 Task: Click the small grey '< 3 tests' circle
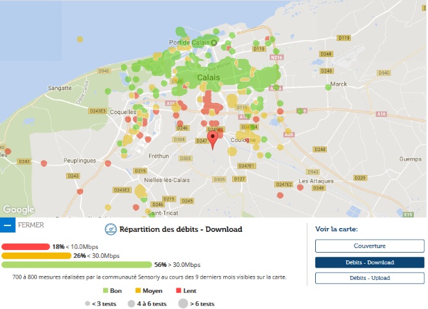(x=88, y=303)
